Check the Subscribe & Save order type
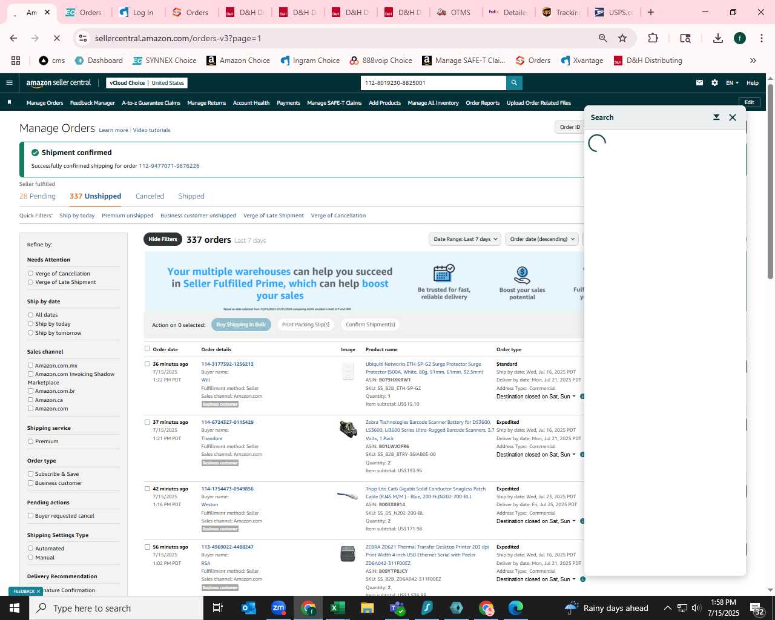 coord(30,474)
